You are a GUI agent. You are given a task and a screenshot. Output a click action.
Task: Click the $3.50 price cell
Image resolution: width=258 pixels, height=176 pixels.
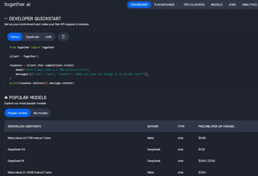pos(202,172)
